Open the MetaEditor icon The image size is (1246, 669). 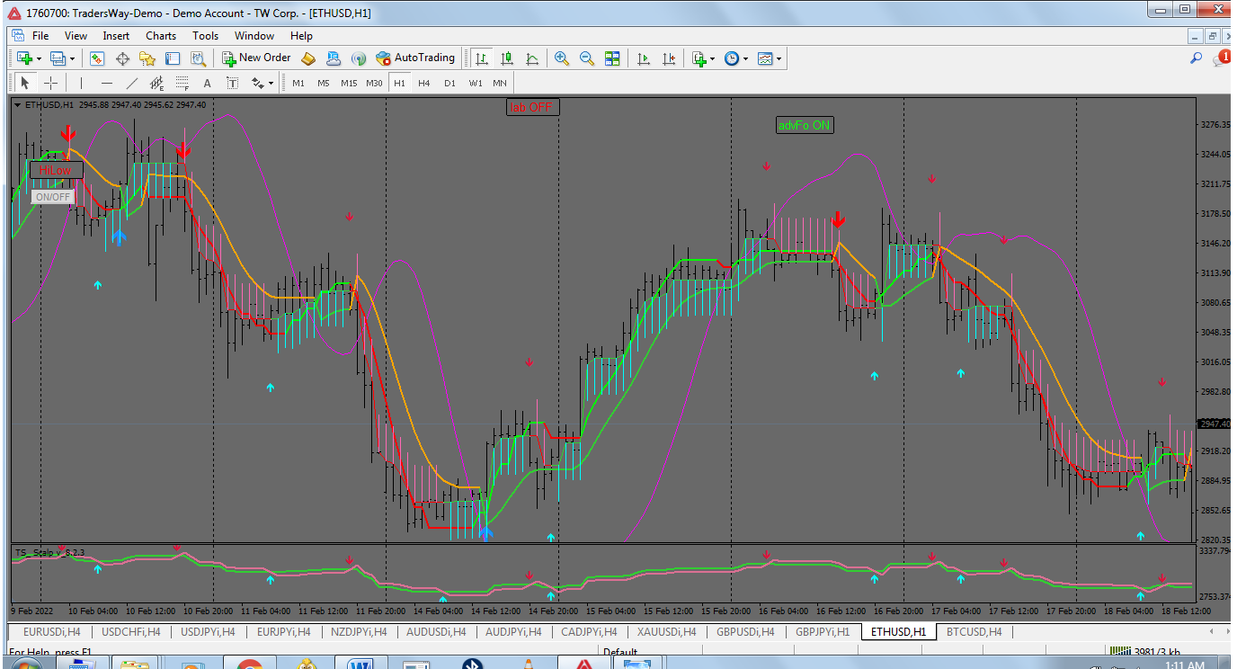308,58
